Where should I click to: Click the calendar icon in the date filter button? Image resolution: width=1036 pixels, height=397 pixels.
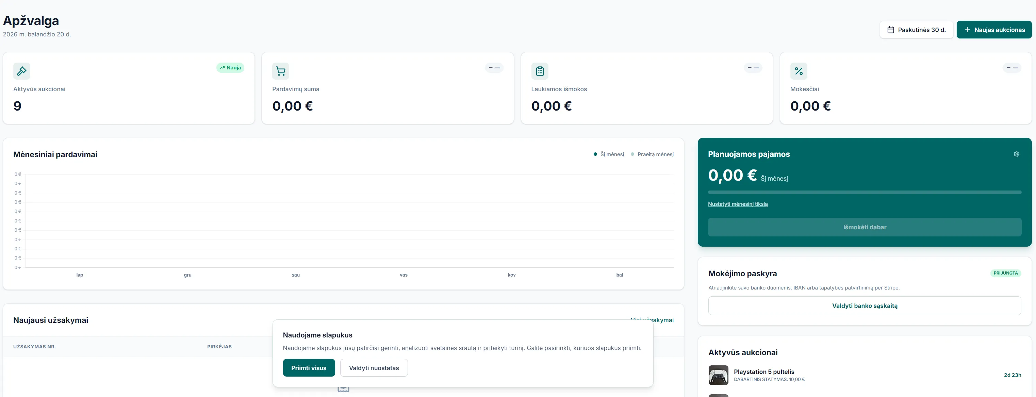891,29
